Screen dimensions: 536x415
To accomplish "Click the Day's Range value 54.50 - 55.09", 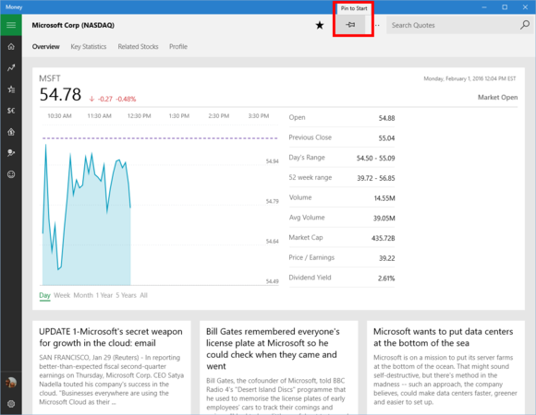I will (376, 159).
